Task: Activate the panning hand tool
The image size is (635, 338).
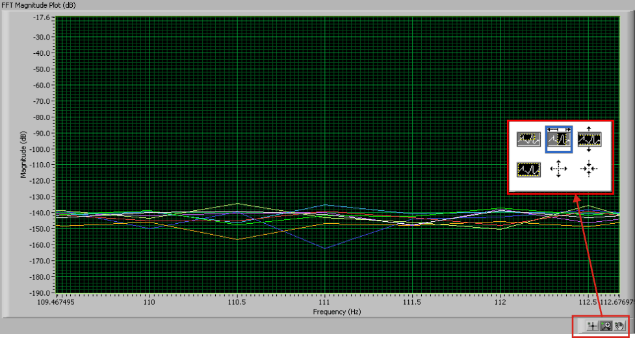Action: [619, 326]
